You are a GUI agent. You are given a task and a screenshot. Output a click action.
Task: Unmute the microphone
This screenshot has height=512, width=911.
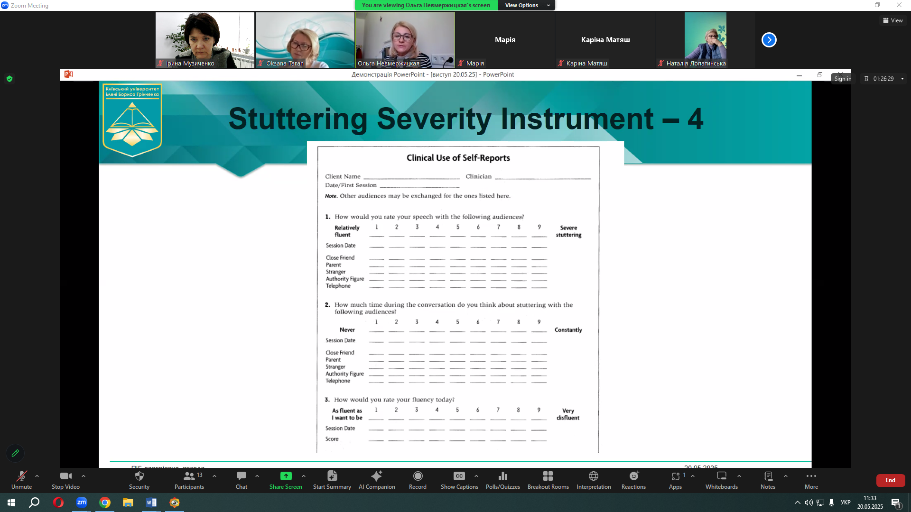pyautogui.click(x=21, y=479)
